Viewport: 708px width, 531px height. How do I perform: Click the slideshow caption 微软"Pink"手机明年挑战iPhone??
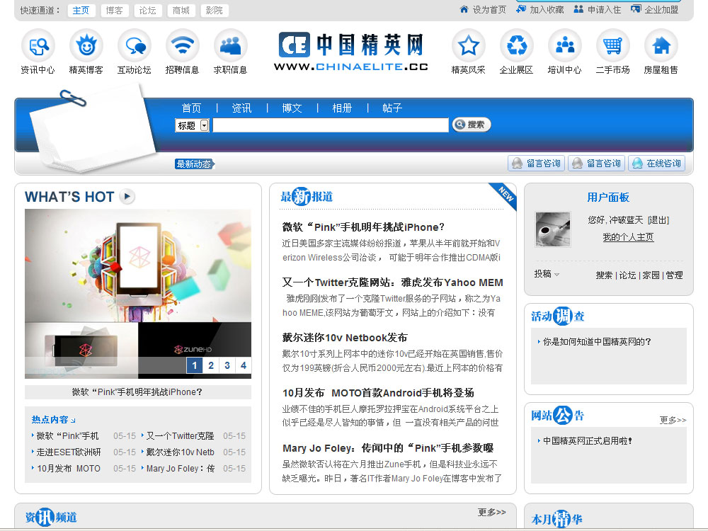(137, 392)
